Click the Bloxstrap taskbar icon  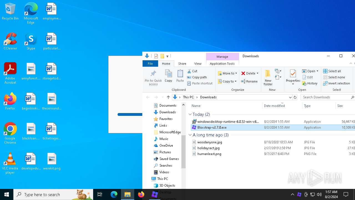(x=155, y=194)
